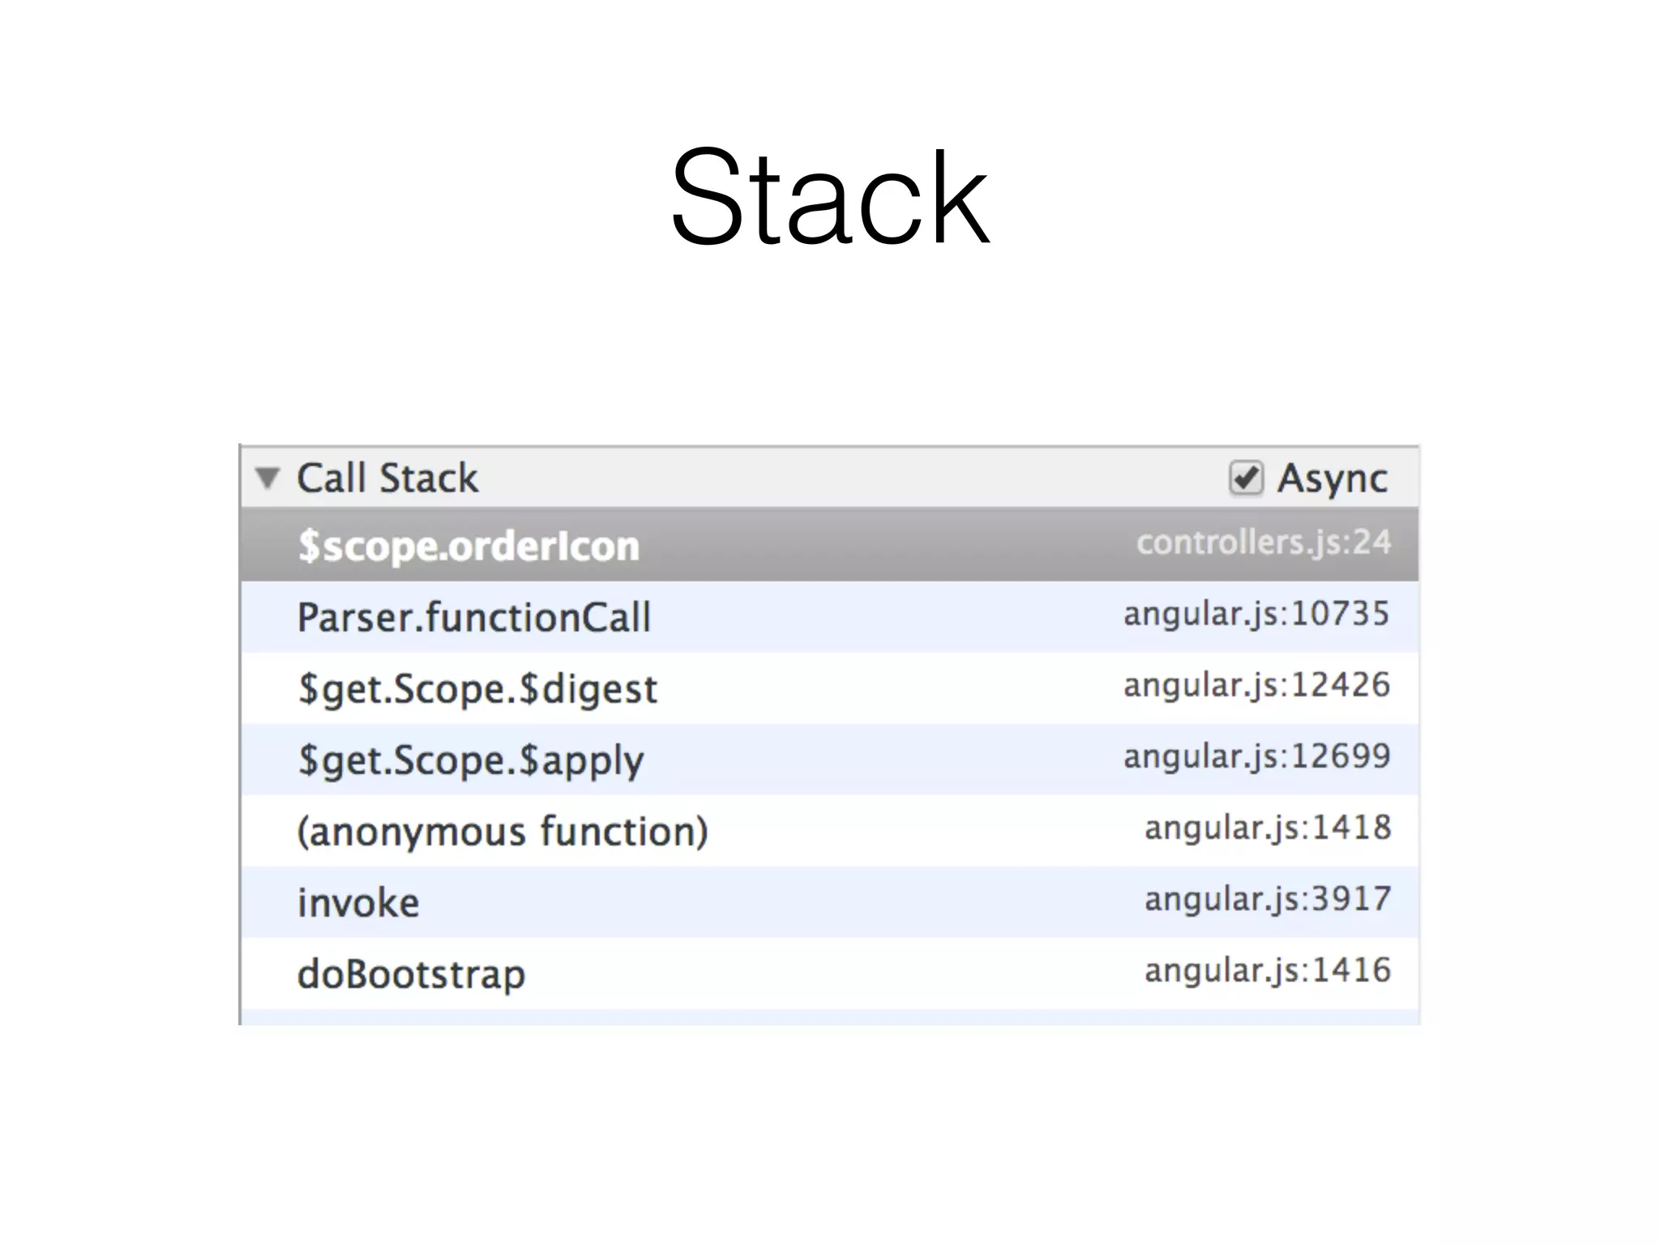Open the controllers.js:24 source link
The width and height of the screenshot is (1660, 1245).
pyautogui.click(x=1264, y=542)
